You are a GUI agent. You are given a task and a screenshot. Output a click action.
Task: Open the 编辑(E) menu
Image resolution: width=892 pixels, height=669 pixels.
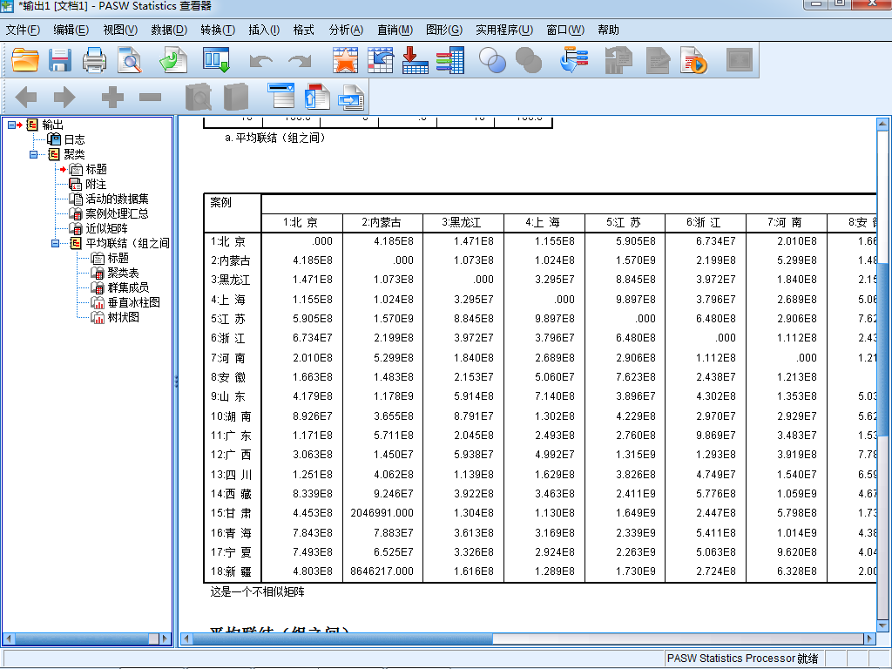71,30
